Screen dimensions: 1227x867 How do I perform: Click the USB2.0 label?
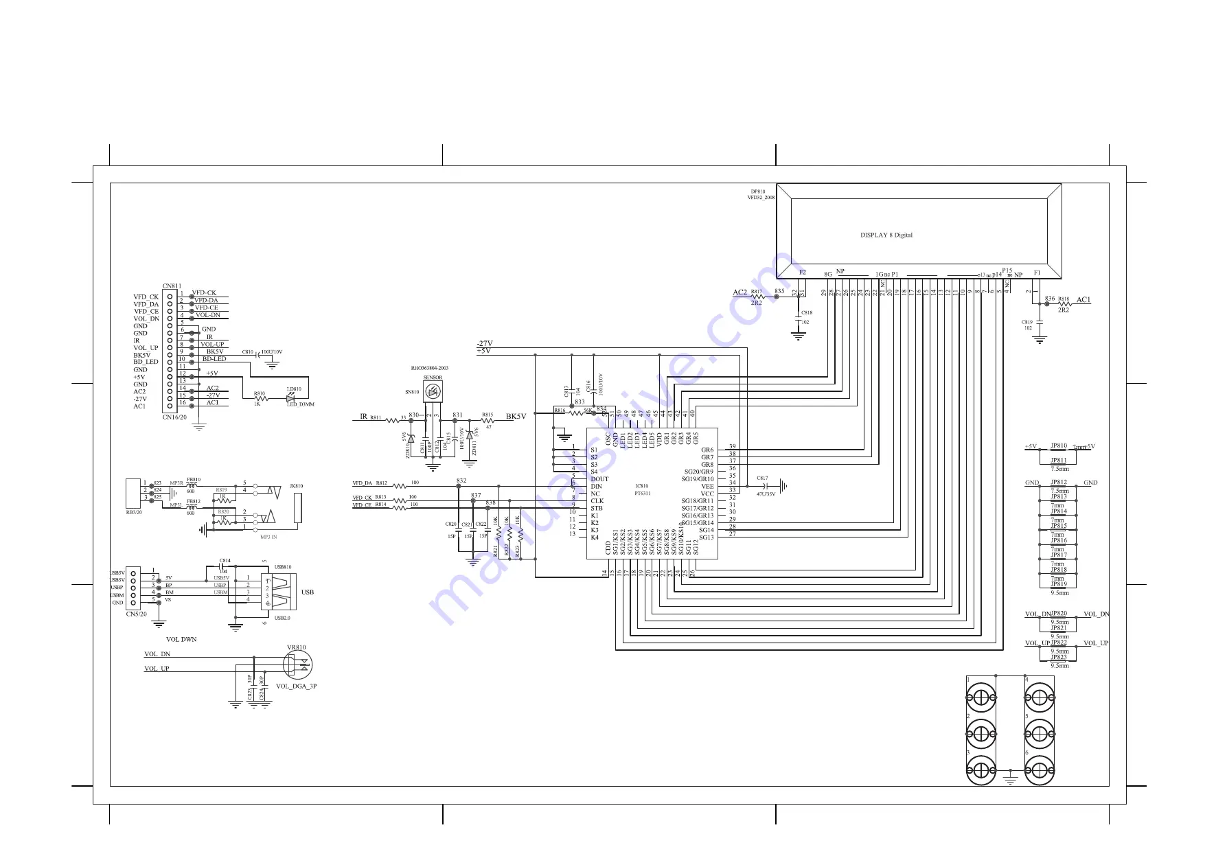tap(282, 618)
